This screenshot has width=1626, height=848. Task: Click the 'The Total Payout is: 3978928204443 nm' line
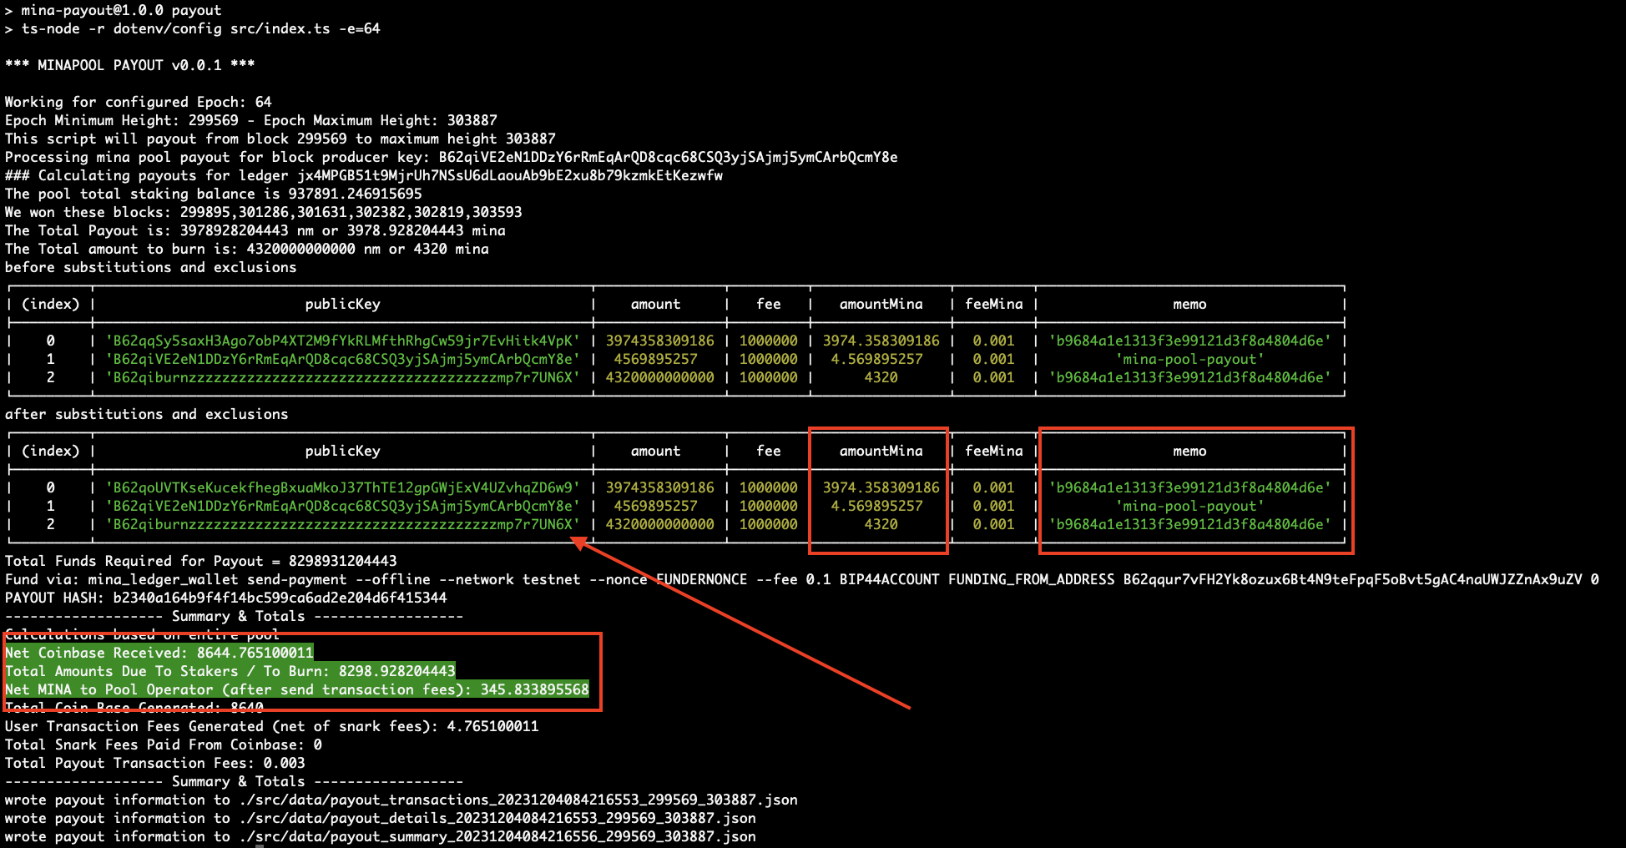pos(255,230)
